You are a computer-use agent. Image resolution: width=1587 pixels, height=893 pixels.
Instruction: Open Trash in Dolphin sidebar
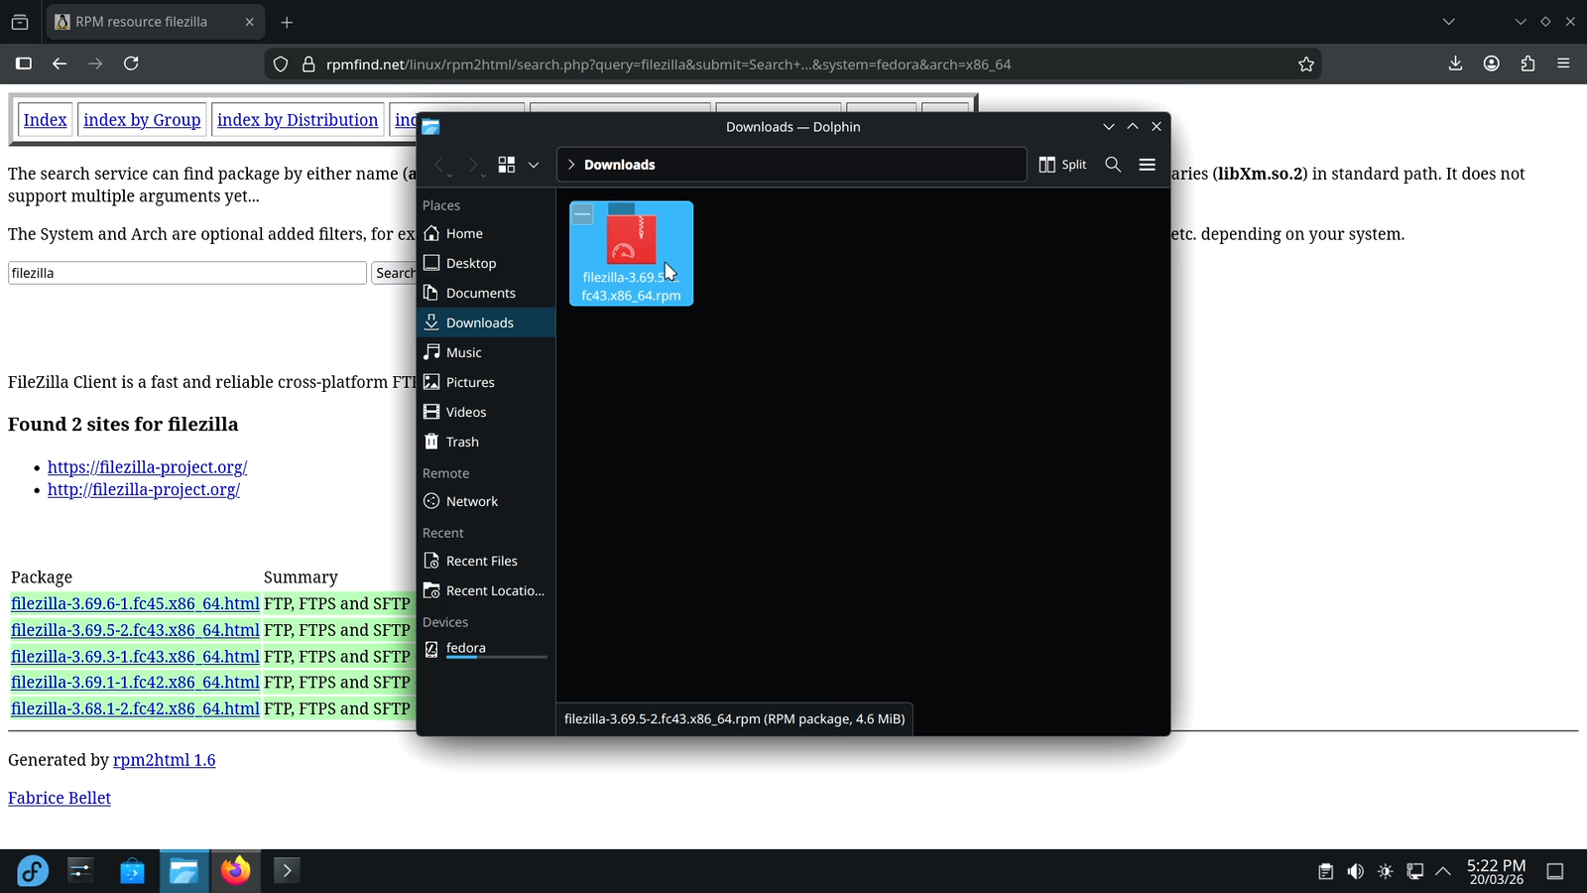(x=486, y=442)
